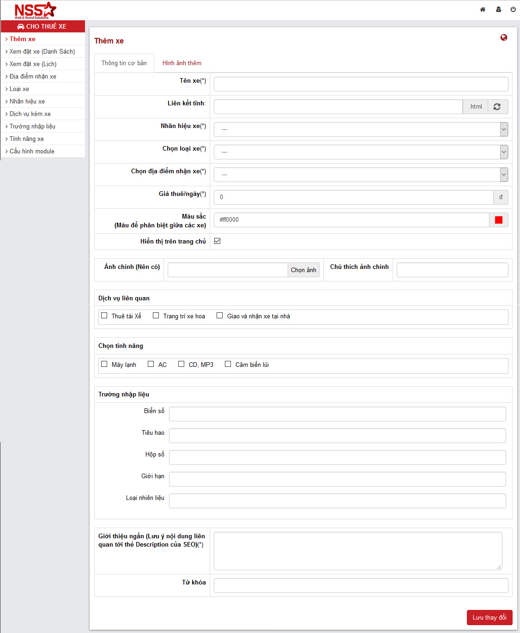
Task: Open the Chọn địa điểm nhận xe dropdown
Action: [361, 175]
